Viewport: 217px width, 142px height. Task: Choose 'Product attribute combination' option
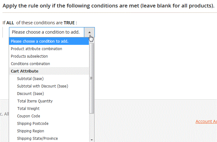coord(36,49)
